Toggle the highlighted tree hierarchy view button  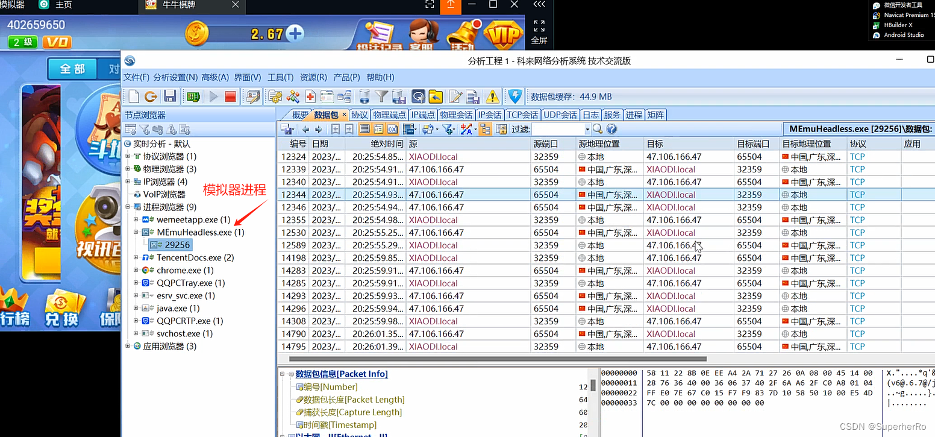(x=486, y=129)
